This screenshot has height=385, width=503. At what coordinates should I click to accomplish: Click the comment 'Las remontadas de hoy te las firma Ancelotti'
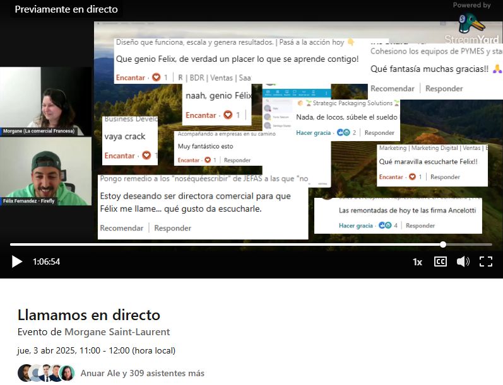(407, 210)
